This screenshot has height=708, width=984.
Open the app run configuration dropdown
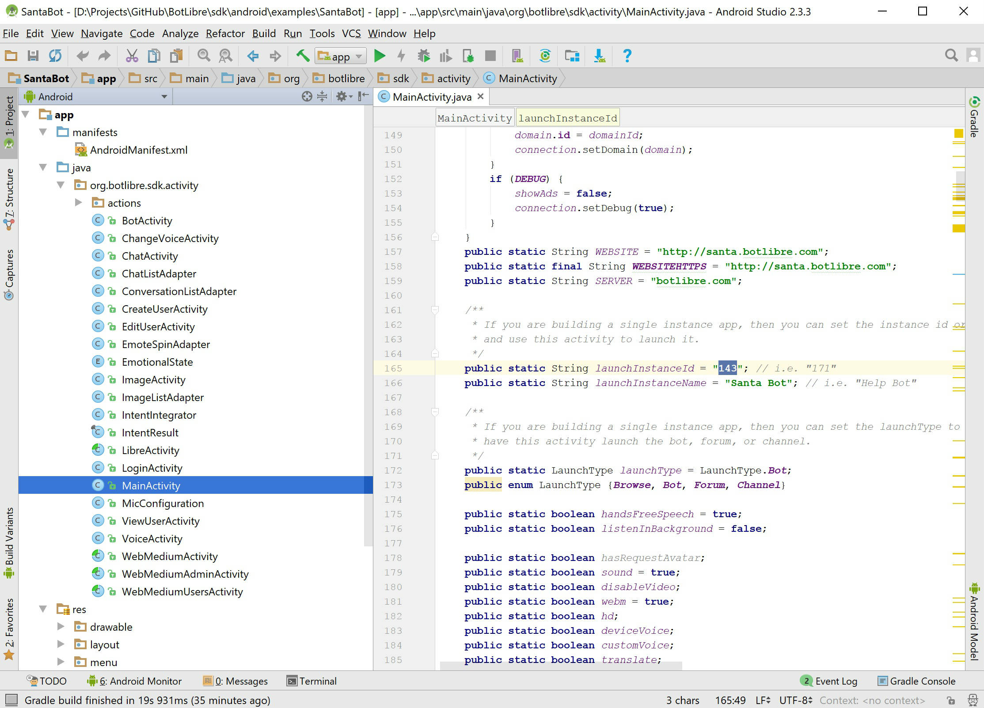[341, 56]
